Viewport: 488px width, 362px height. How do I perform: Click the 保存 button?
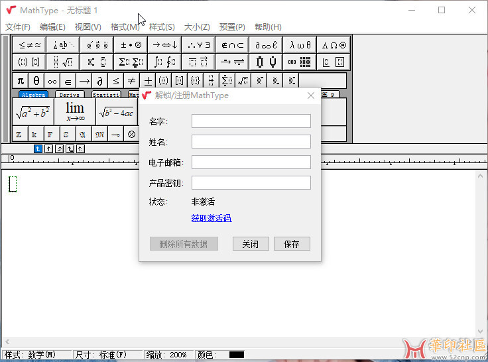(x=292, y=244)
